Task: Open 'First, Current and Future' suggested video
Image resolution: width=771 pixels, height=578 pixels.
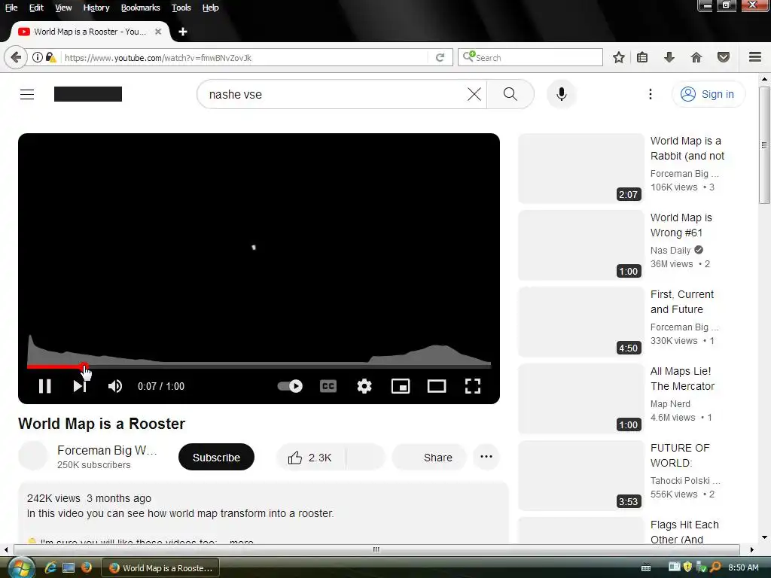Action: 682,302
